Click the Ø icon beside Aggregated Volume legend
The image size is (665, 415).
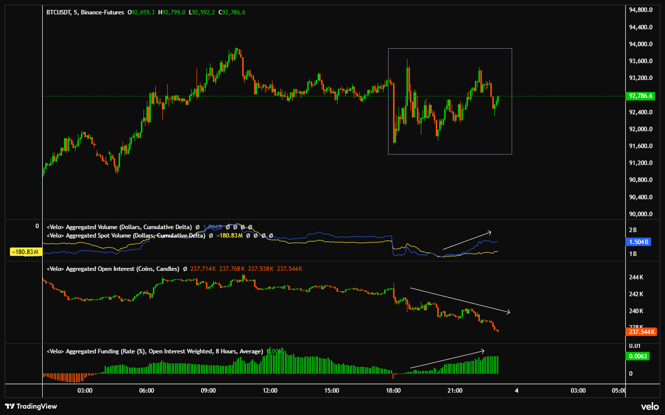(197, 226)
